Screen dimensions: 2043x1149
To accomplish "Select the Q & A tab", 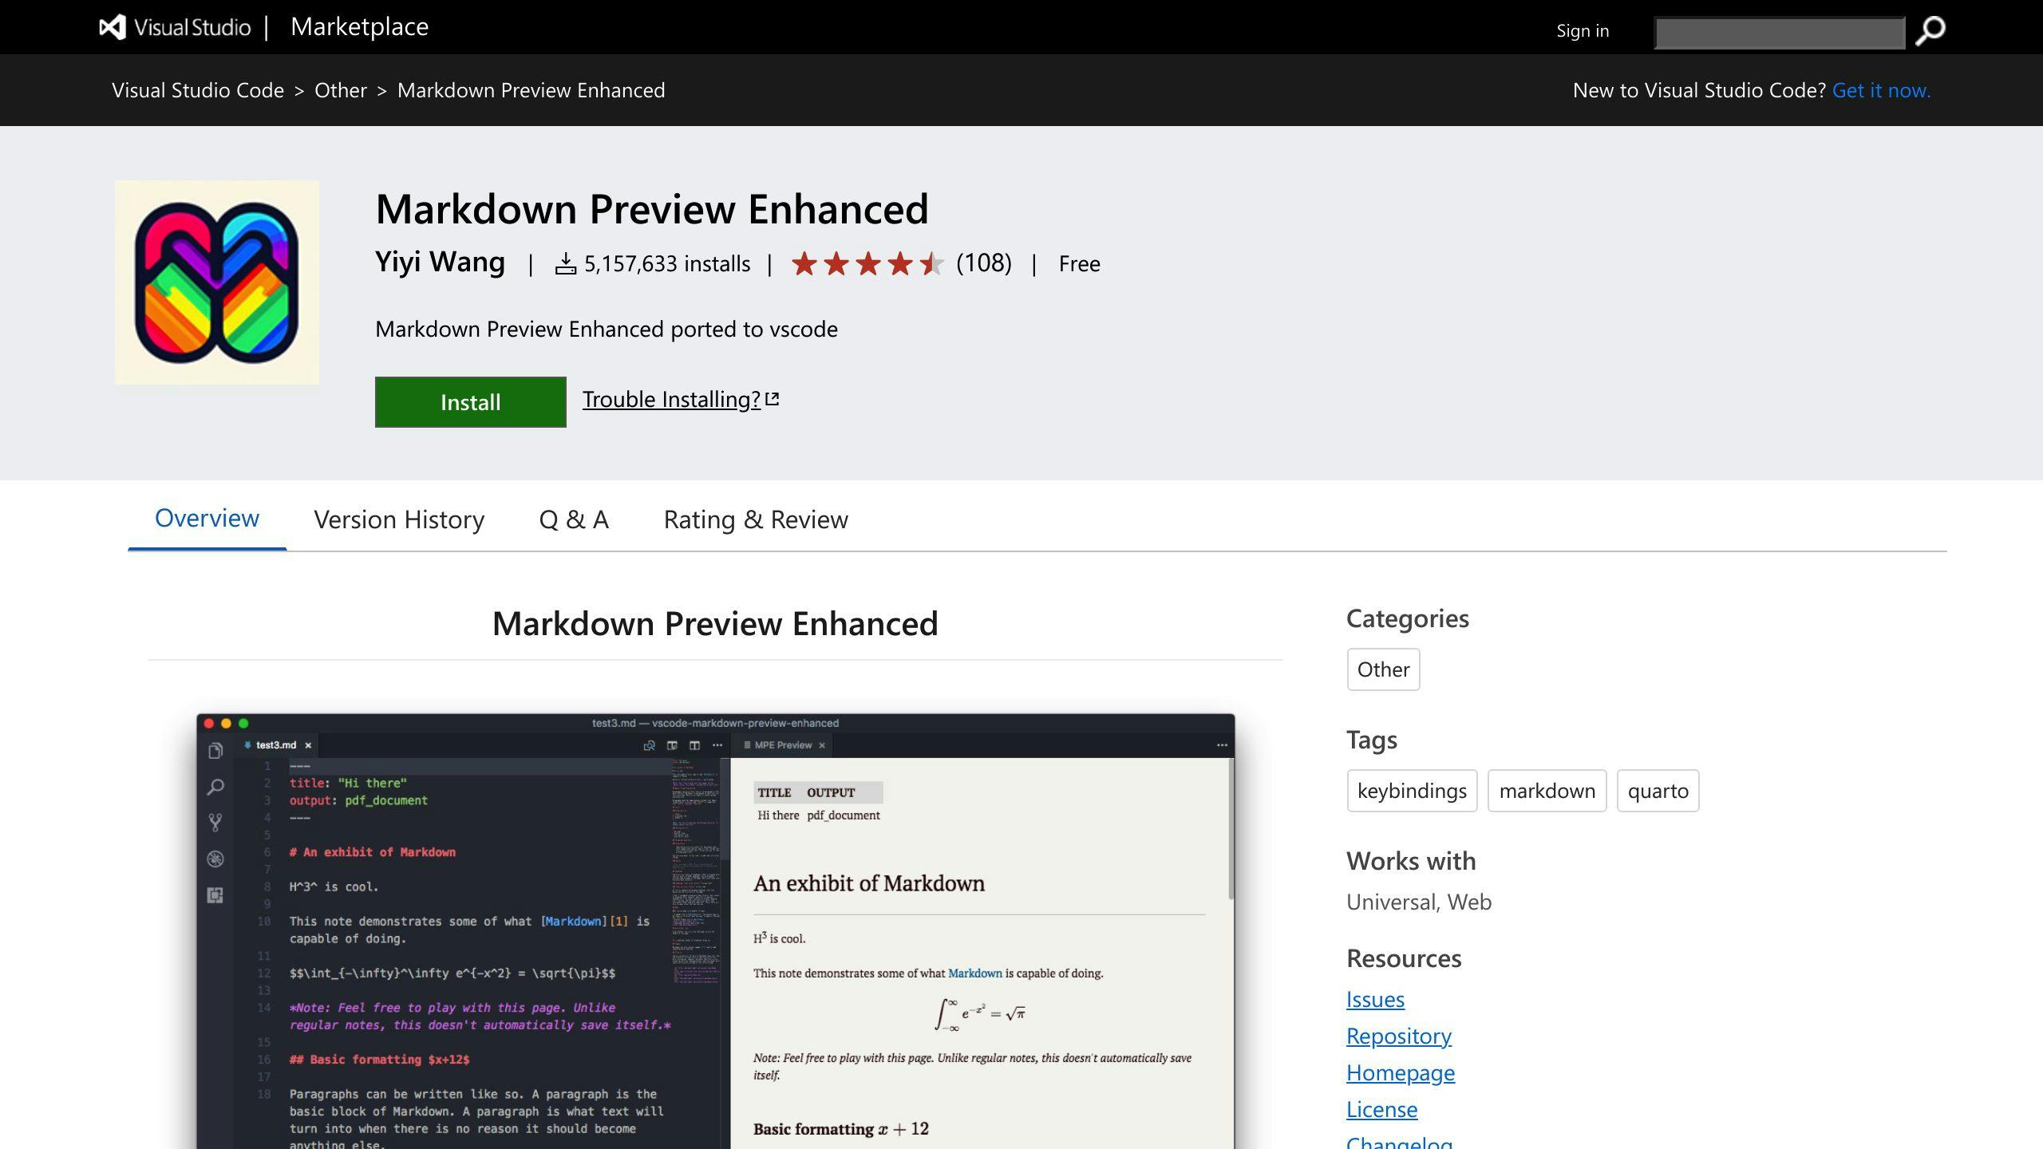I will [574, 518].
